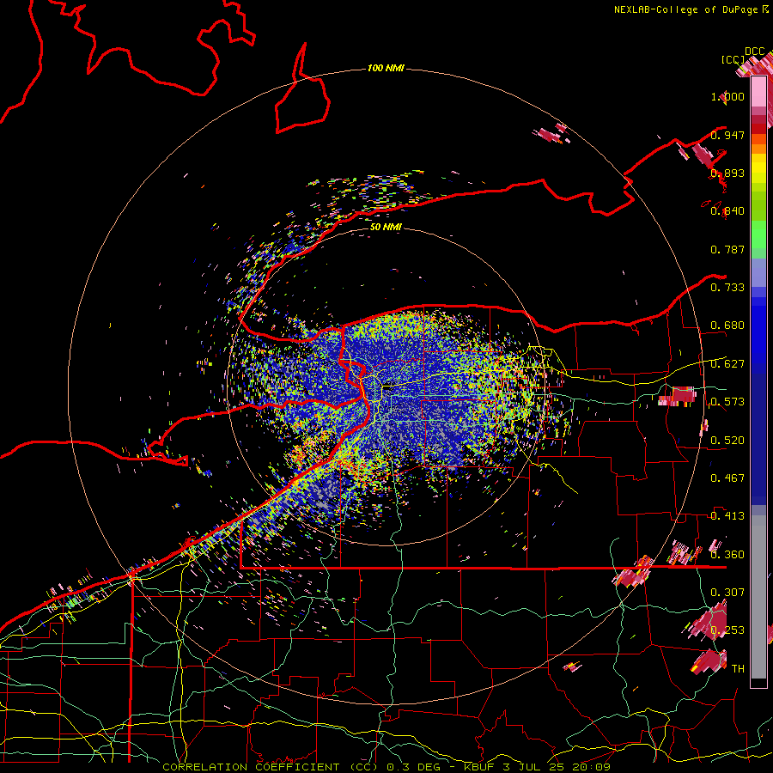Click the KBUF radar site identifier
Screen dimensions: 773x773
pyautogui.click(x=478, y=767)
